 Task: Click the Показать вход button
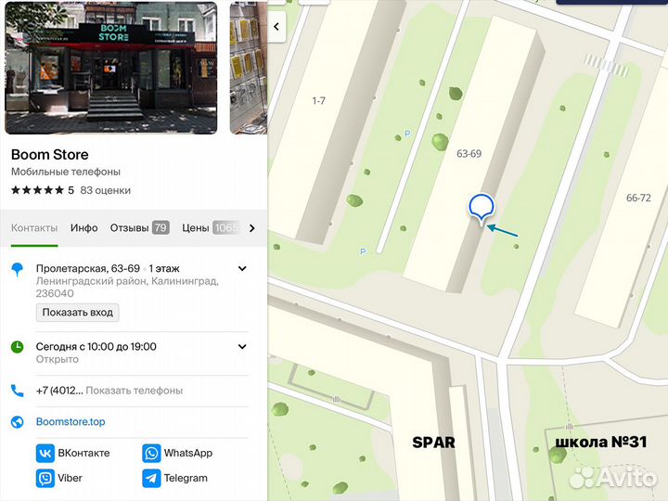pyautogui.click(x=78, y=313)
